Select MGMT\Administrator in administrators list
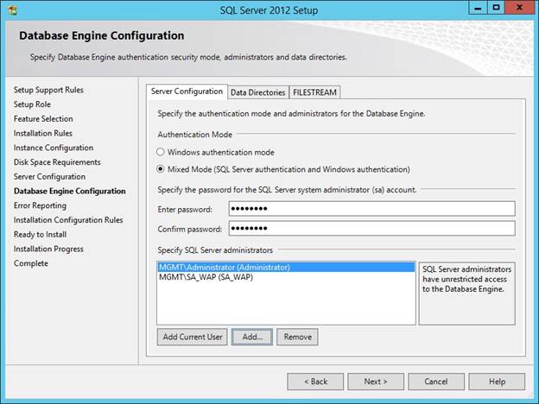This screenshot has width=539, height=404. (286, 268)
